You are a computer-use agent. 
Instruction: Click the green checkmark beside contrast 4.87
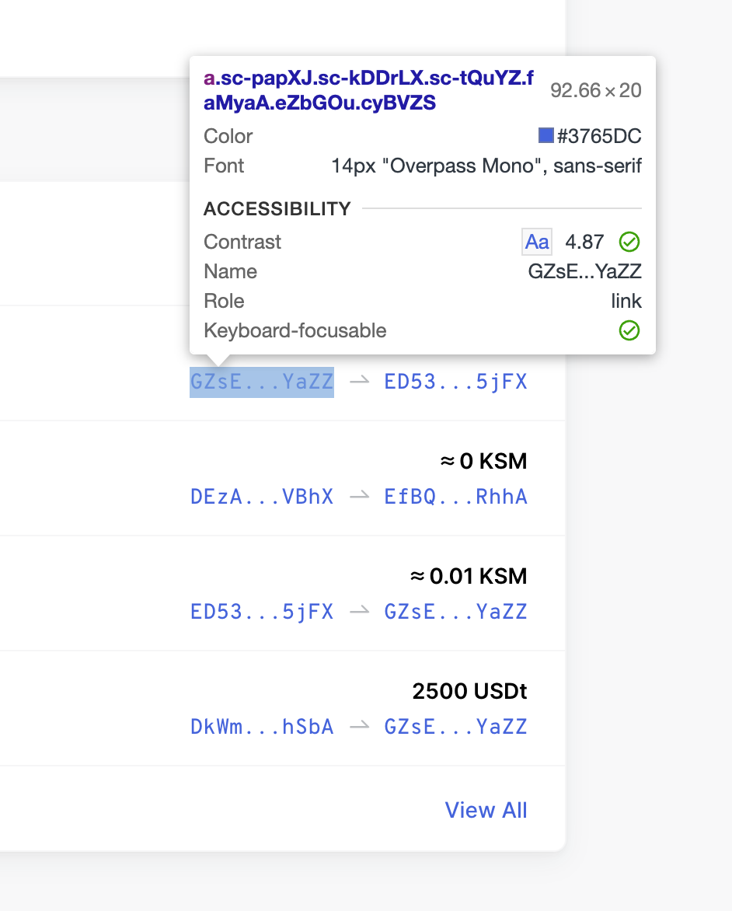coord(629,242)
